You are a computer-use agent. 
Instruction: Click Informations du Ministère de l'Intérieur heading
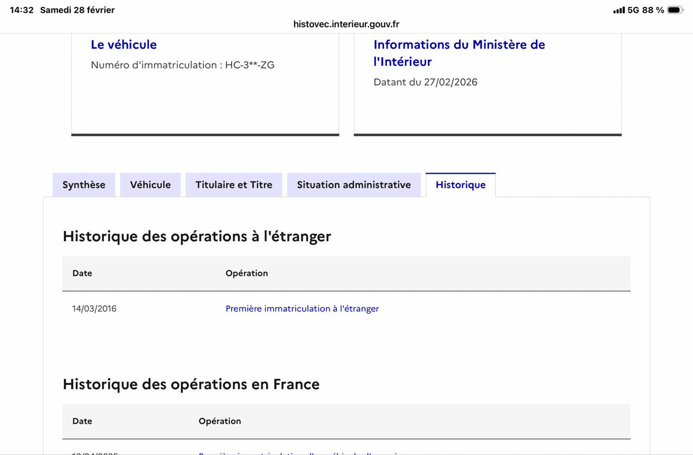tap(459, 53)
